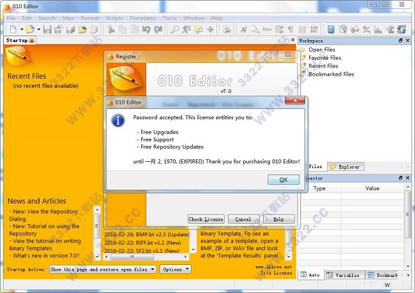Close the Startup tab with its x
Screen dimensions: 415x293
point(32,40)
